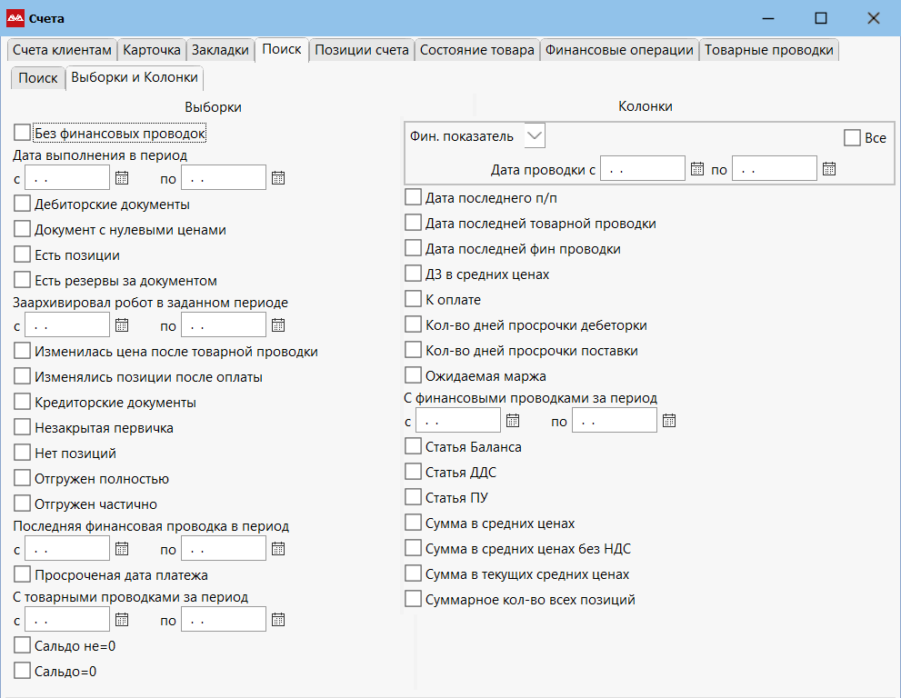
Task: Check Отгружен полностью option
Action: [x=22, y=478]
